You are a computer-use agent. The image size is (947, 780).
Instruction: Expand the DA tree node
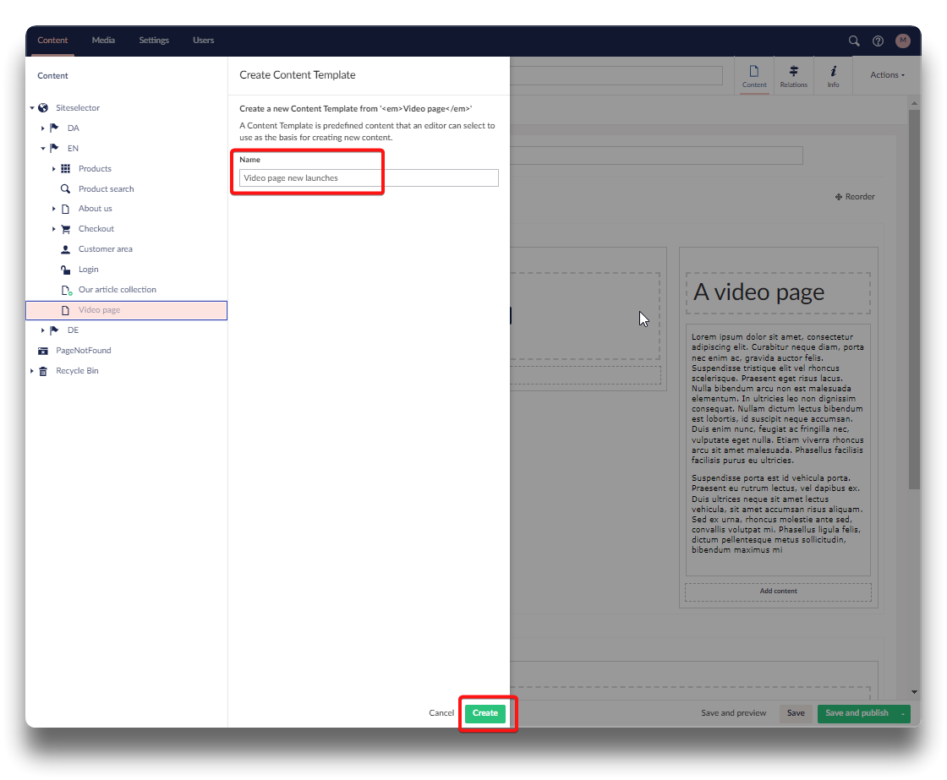pyautogui.click(x=43, y=128)
